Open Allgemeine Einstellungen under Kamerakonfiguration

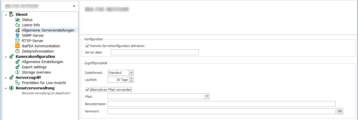click(43, 62)
